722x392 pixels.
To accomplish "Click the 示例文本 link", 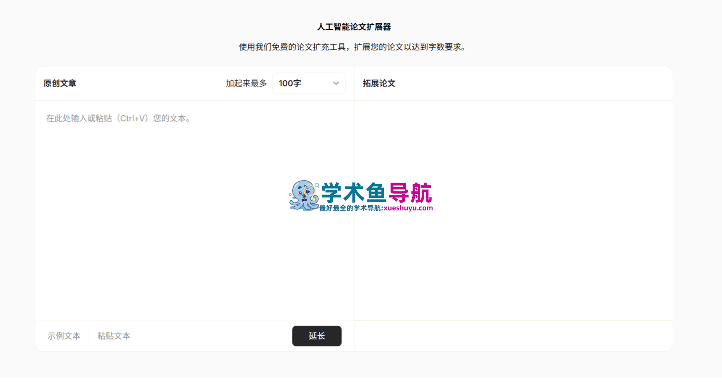I will coord(64,336).
